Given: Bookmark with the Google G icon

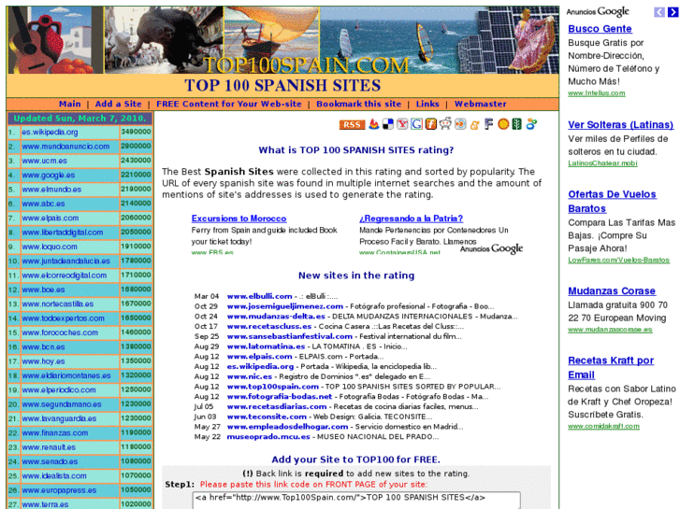Looking at the screenshot, I should click(x=417, y=124).
